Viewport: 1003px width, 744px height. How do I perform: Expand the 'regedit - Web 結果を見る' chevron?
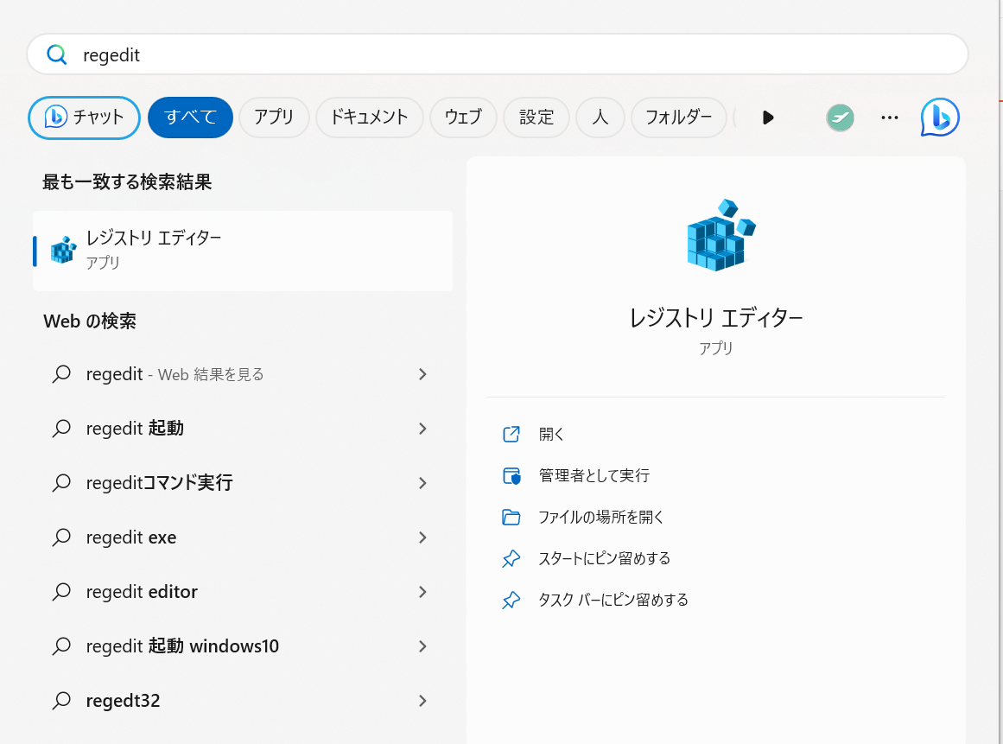click(422, 374)
